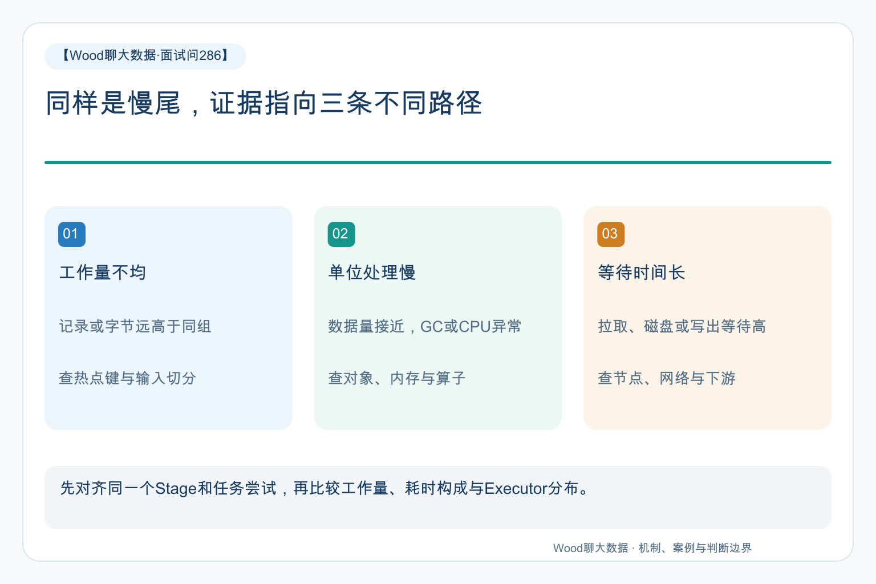
Task: Click the blue 01 number badge
Action: (72, 234)
